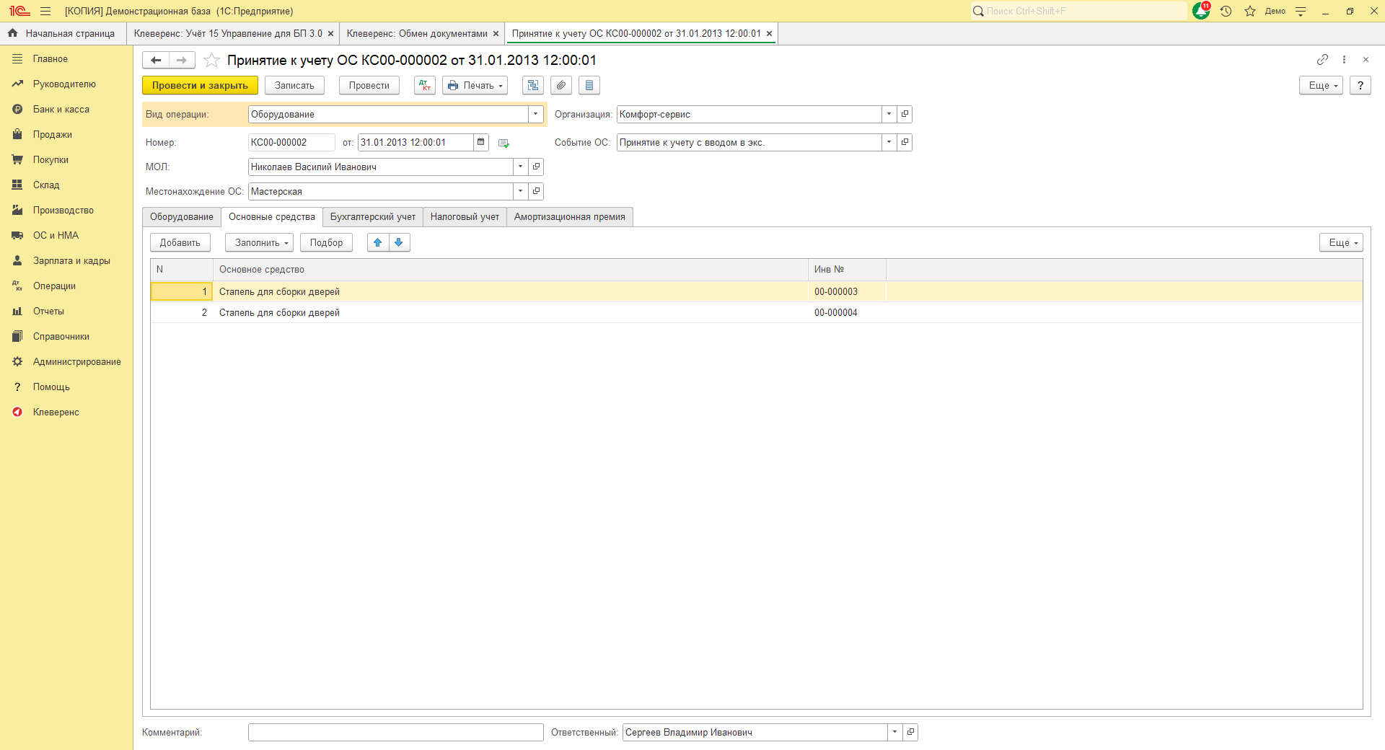Click into Комментарий input field
The height and width of the screenshot is (750, 1385).
(395, 732)
